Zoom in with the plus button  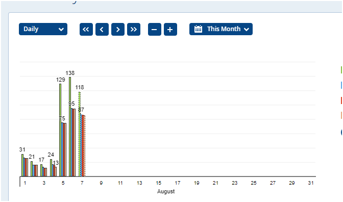(x=170, y=29)
